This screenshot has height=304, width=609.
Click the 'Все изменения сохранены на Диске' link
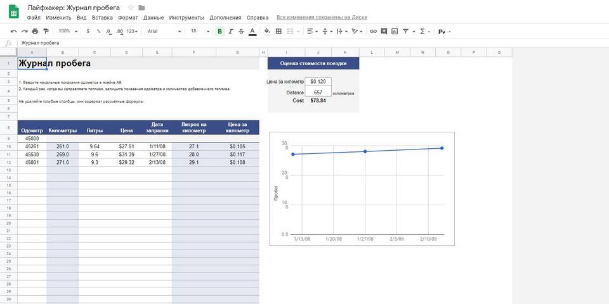pos(322,18)
